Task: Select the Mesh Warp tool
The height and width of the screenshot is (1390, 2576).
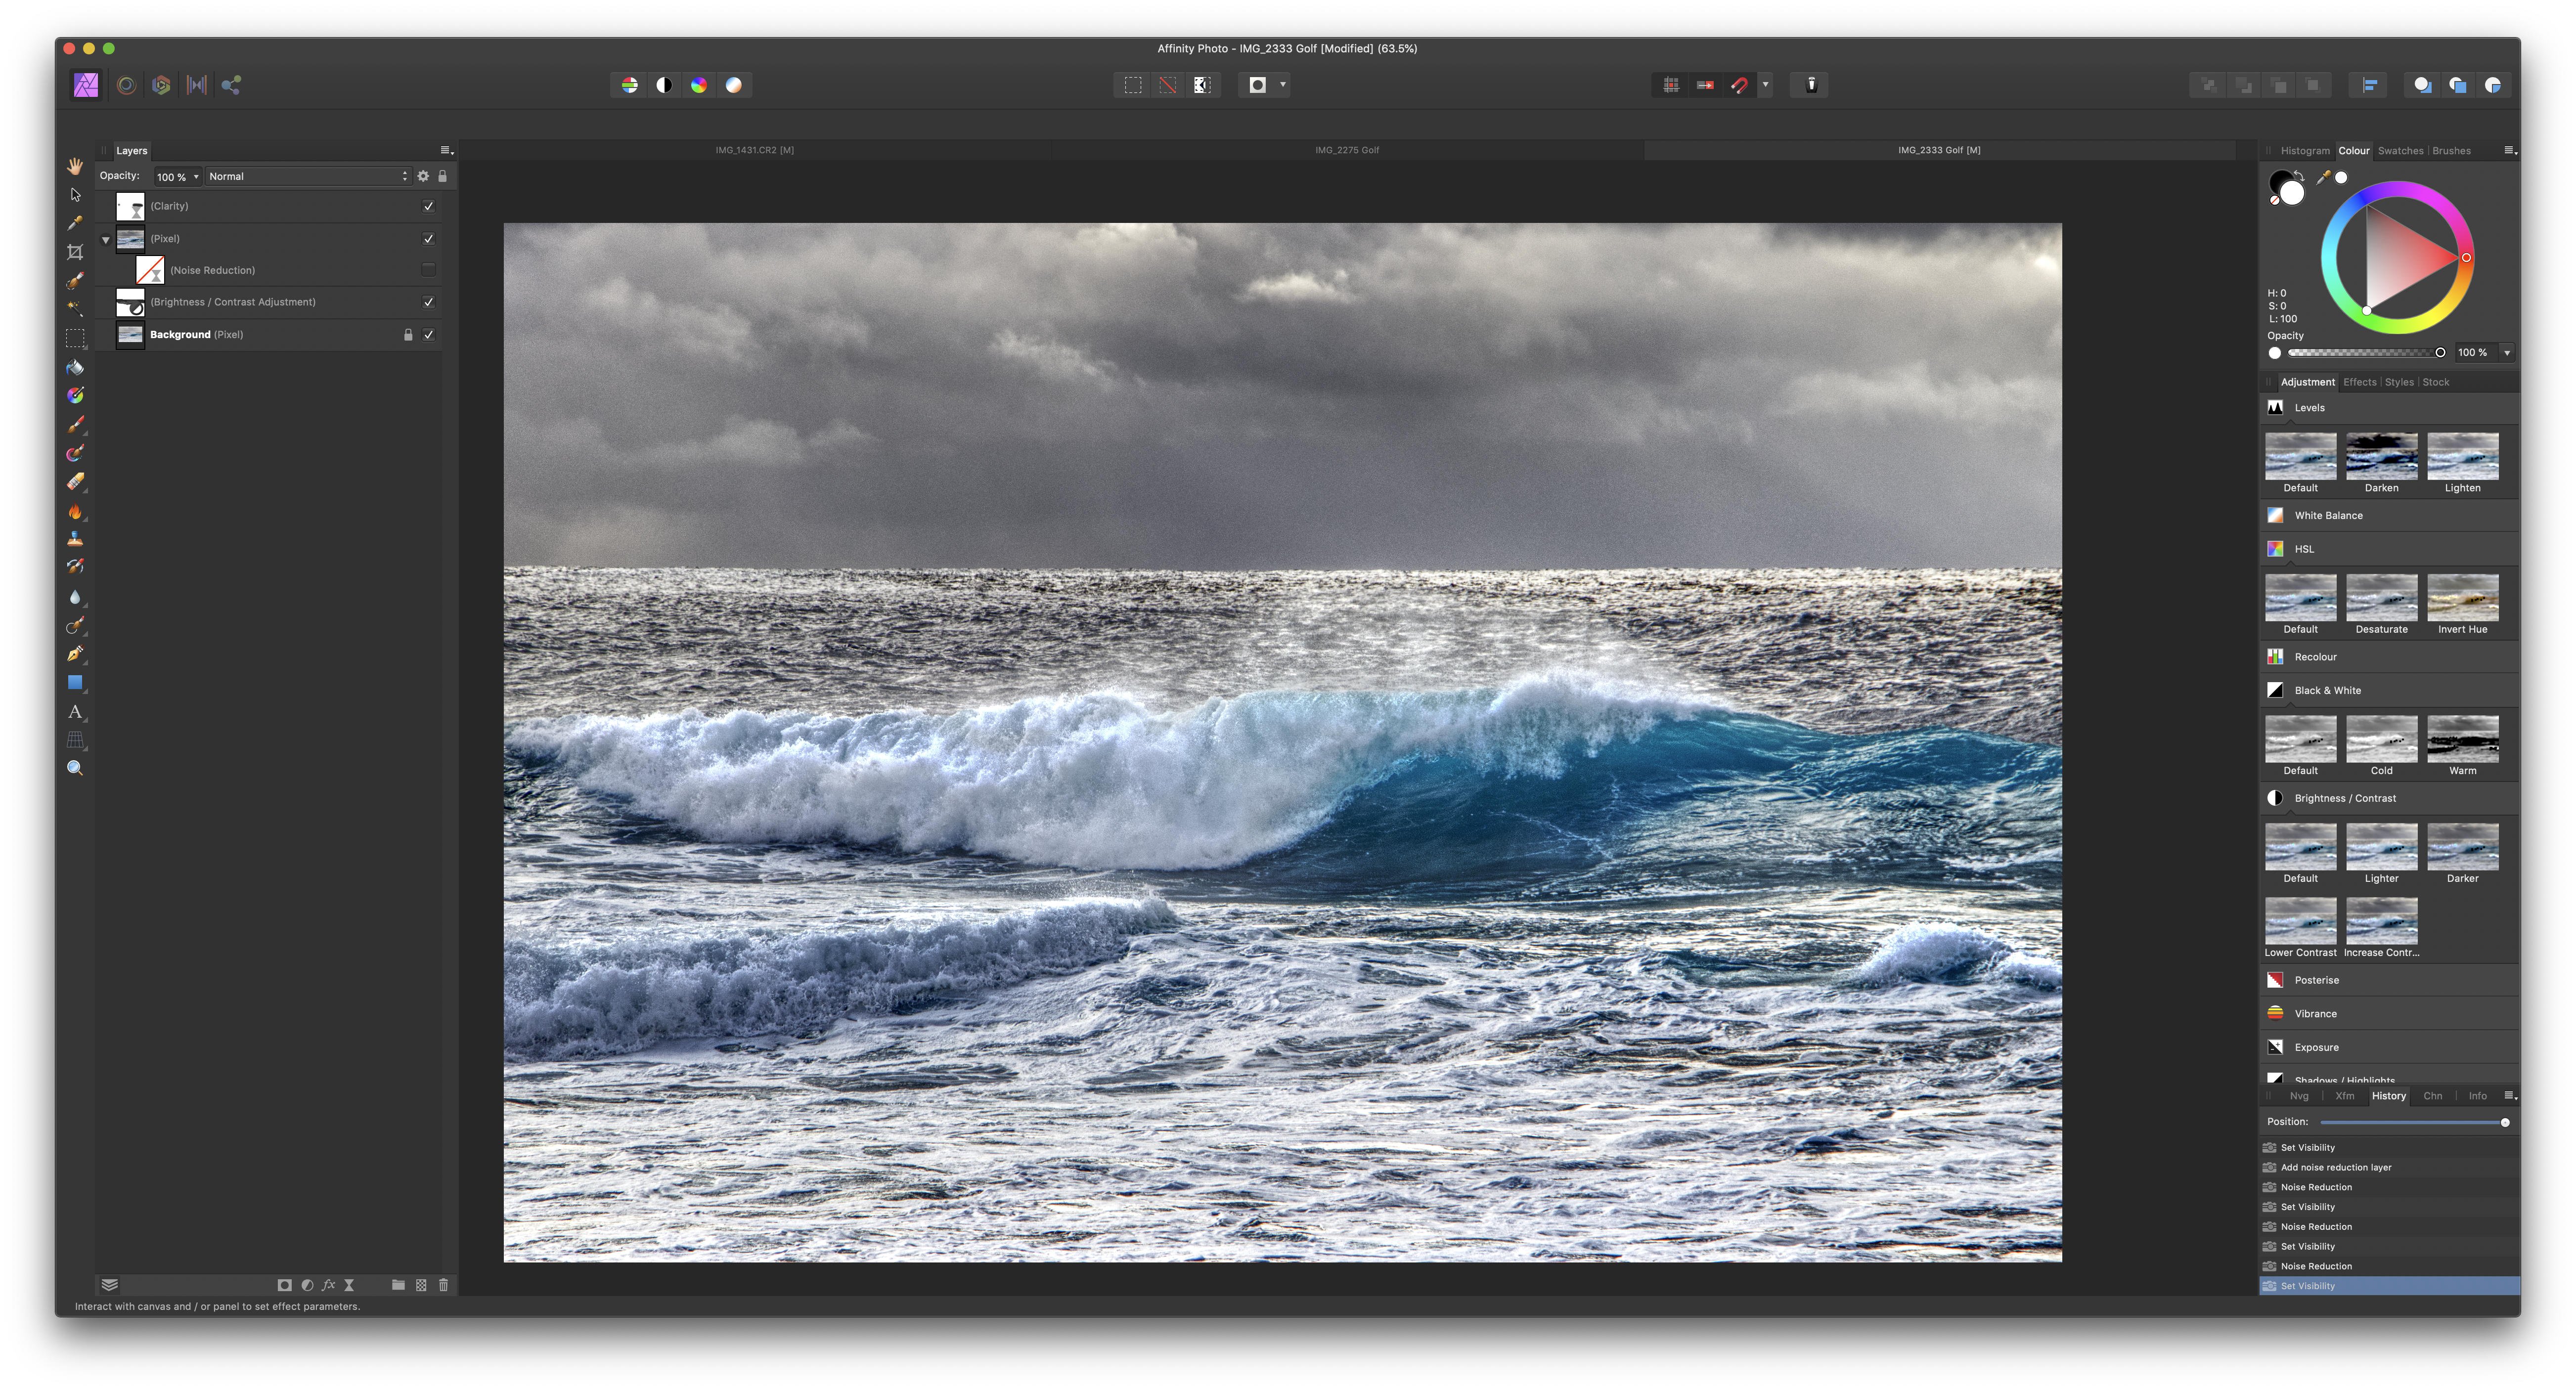Action: point(75,740)
